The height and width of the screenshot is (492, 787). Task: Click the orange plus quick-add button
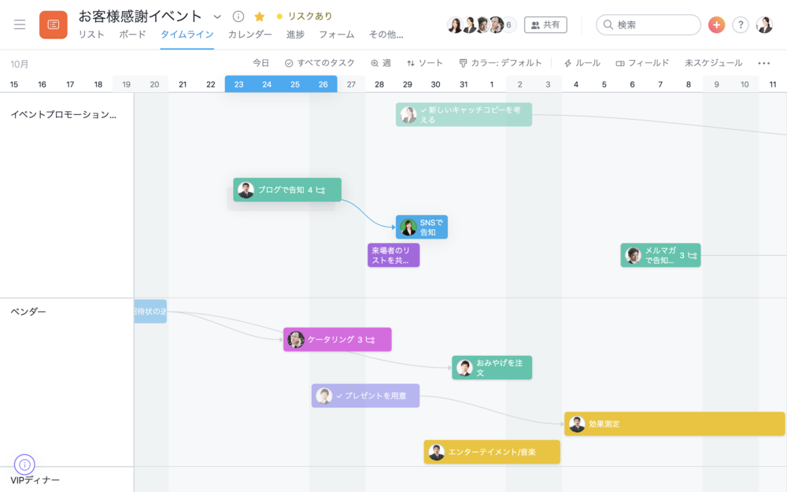coord(716,24)
